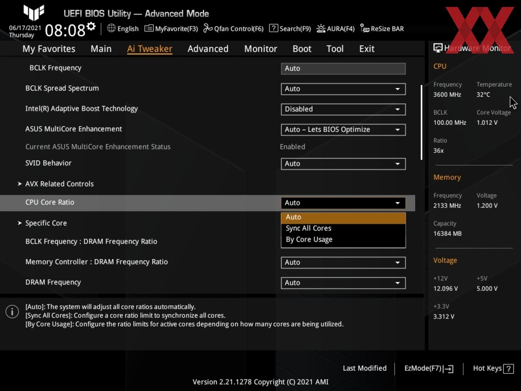The image size is (521, 391).
Task: Click Last Modified button
Action: [x=365, y=368]
